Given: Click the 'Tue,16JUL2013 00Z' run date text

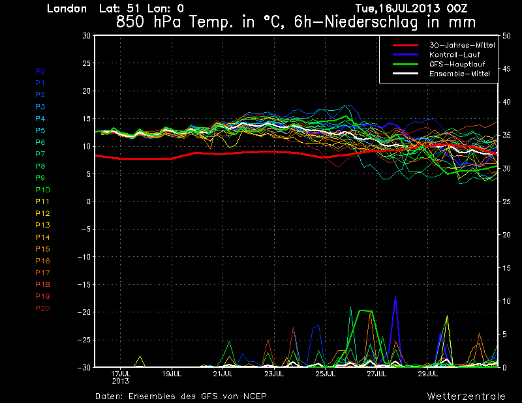Looking at the screenshot, I should (x=412, y=8).
